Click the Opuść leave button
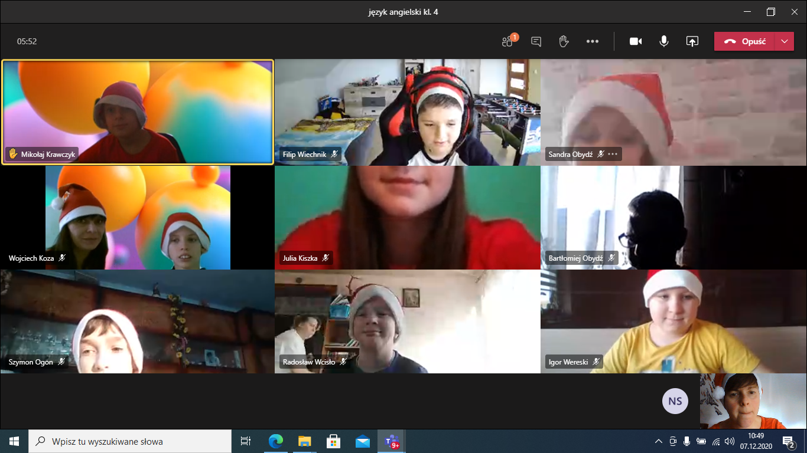The width and height of the screenshot is (807, 453). tap(744, 41)
